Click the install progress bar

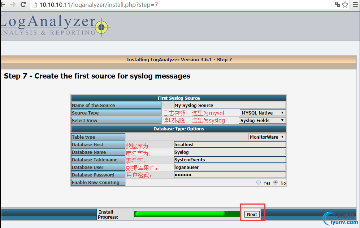pyautogui.click(x=187, y=214)
